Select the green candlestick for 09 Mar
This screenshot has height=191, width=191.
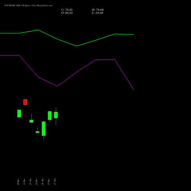(x=19, y=113)
